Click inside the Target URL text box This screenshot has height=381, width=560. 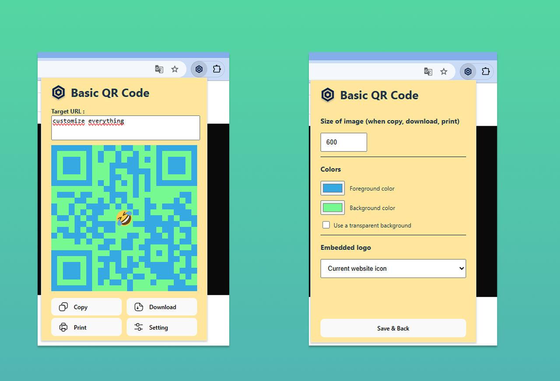tap(125, 128)
